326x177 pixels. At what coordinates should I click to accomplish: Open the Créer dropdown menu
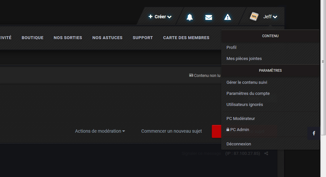click(x=160, y=17)
